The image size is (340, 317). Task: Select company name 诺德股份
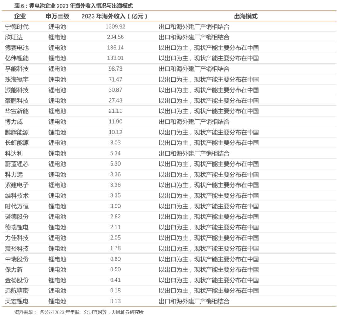[x=17, y=217]
